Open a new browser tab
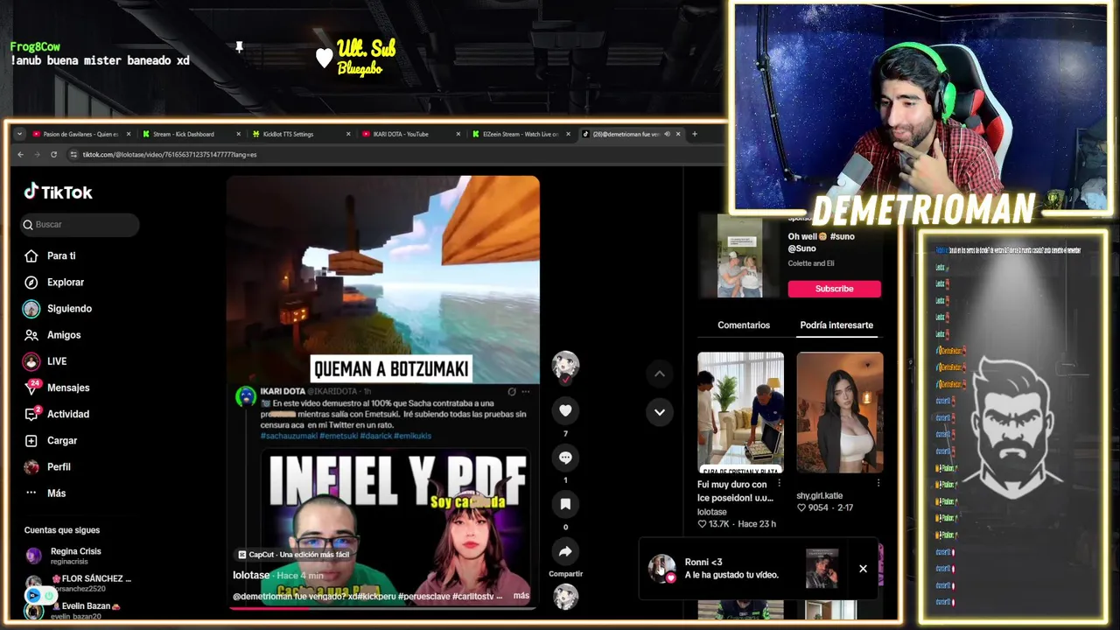The height and width of the screenshot is (630, 1120). coord(695,135)
